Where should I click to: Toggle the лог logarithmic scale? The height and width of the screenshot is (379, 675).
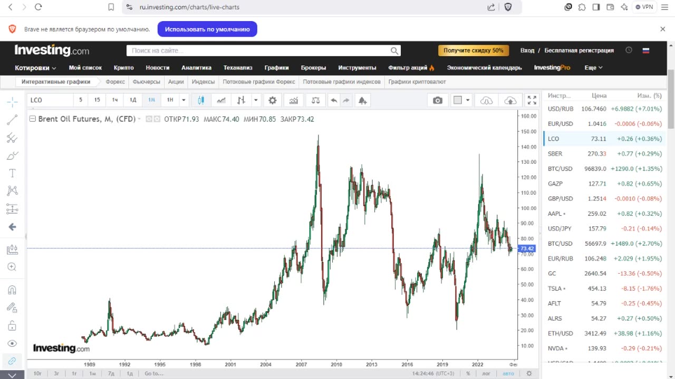[486, 373]
